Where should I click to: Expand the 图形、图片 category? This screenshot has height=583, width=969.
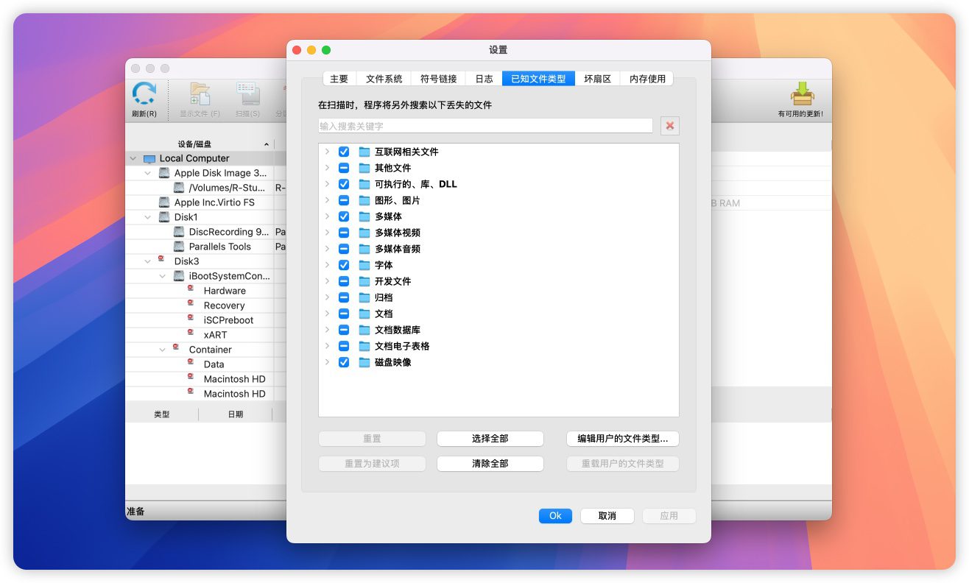click(327, 200)
